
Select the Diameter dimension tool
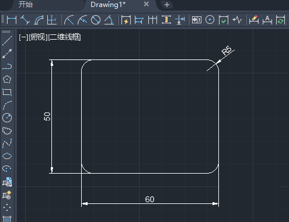[96, 20]
